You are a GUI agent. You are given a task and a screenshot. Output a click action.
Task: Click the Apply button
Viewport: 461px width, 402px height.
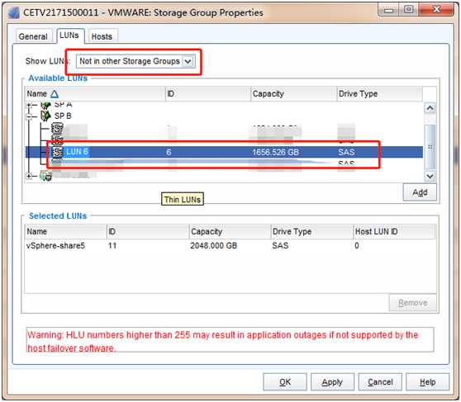pyautogui.click(x=332, y=382)
